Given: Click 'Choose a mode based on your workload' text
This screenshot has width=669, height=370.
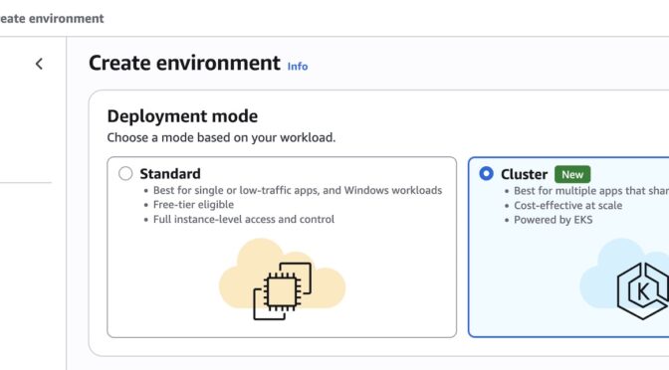Looking at the screenshot, I should click(x=221, y=137).
